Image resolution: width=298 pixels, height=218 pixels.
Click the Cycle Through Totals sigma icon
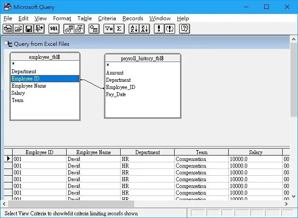[119, 29]
